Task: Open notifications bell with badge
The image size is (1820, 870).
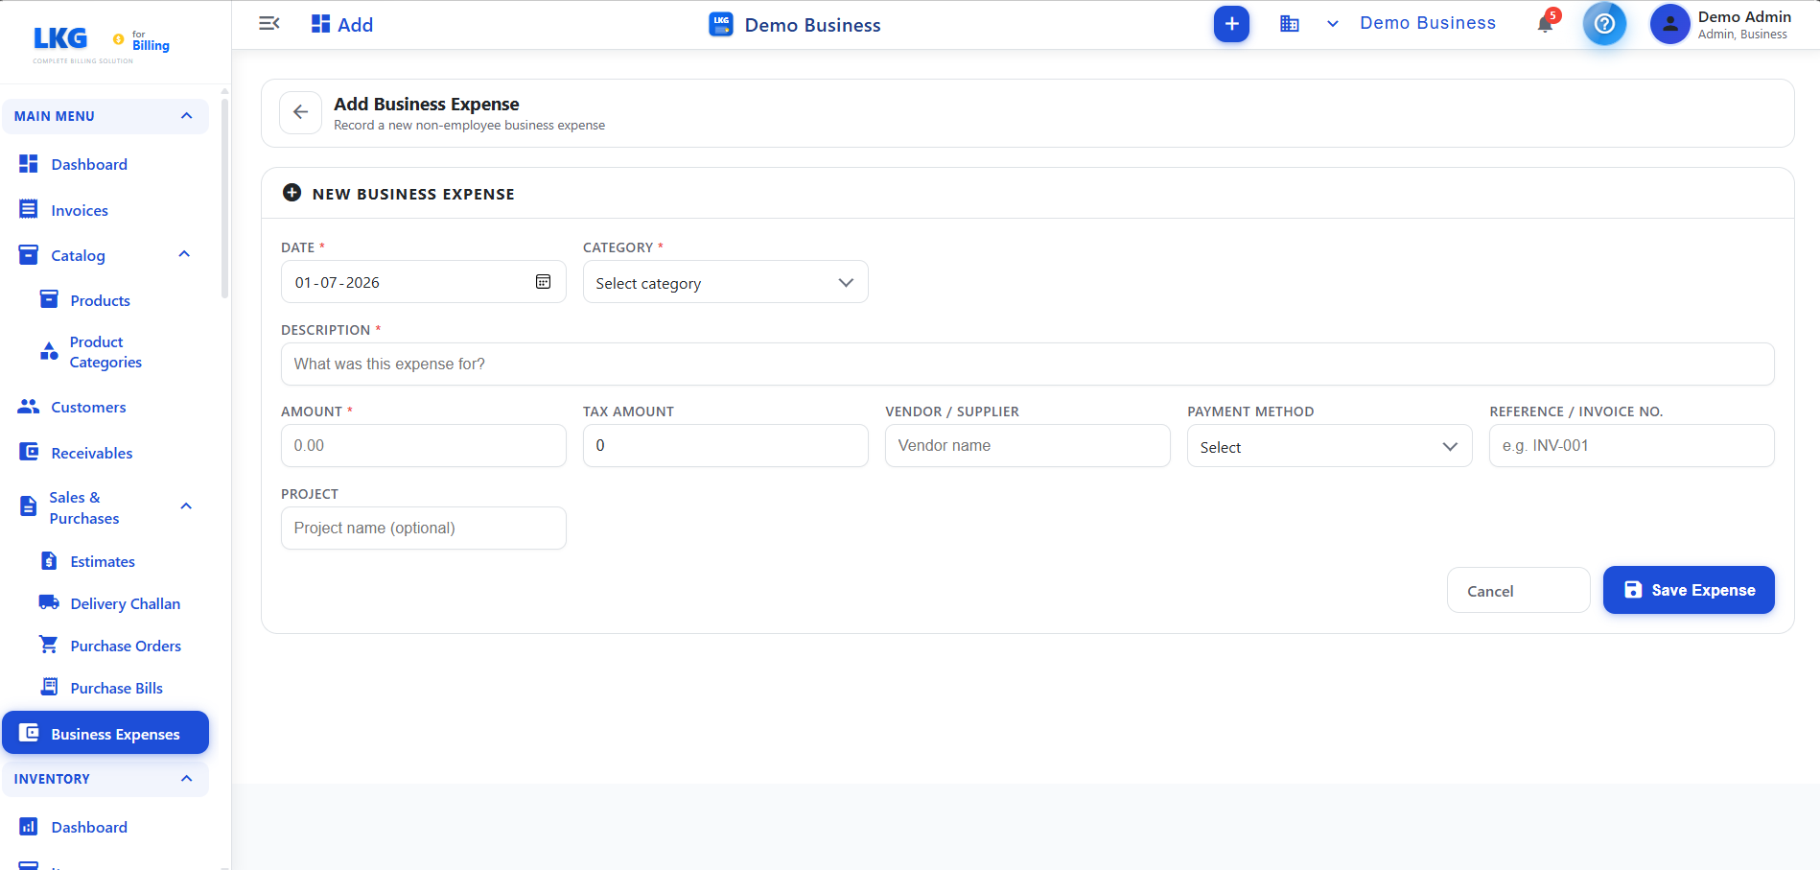Action: [1546, 23]
